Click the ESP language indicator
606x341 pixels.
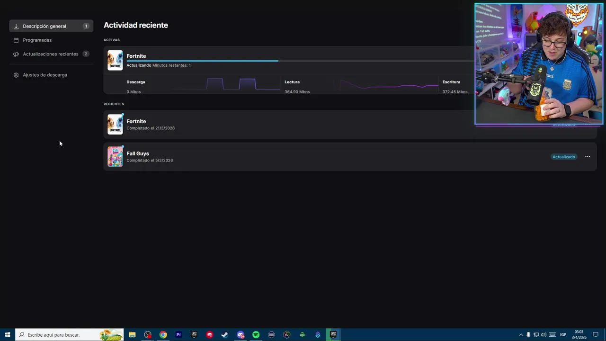[x=563, y=335]
